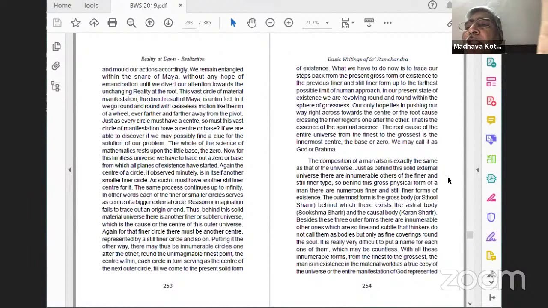The width and height of the screenshot is (548, 308).
Task: Bookmark the file with the star icon
Action: (76, 23)
